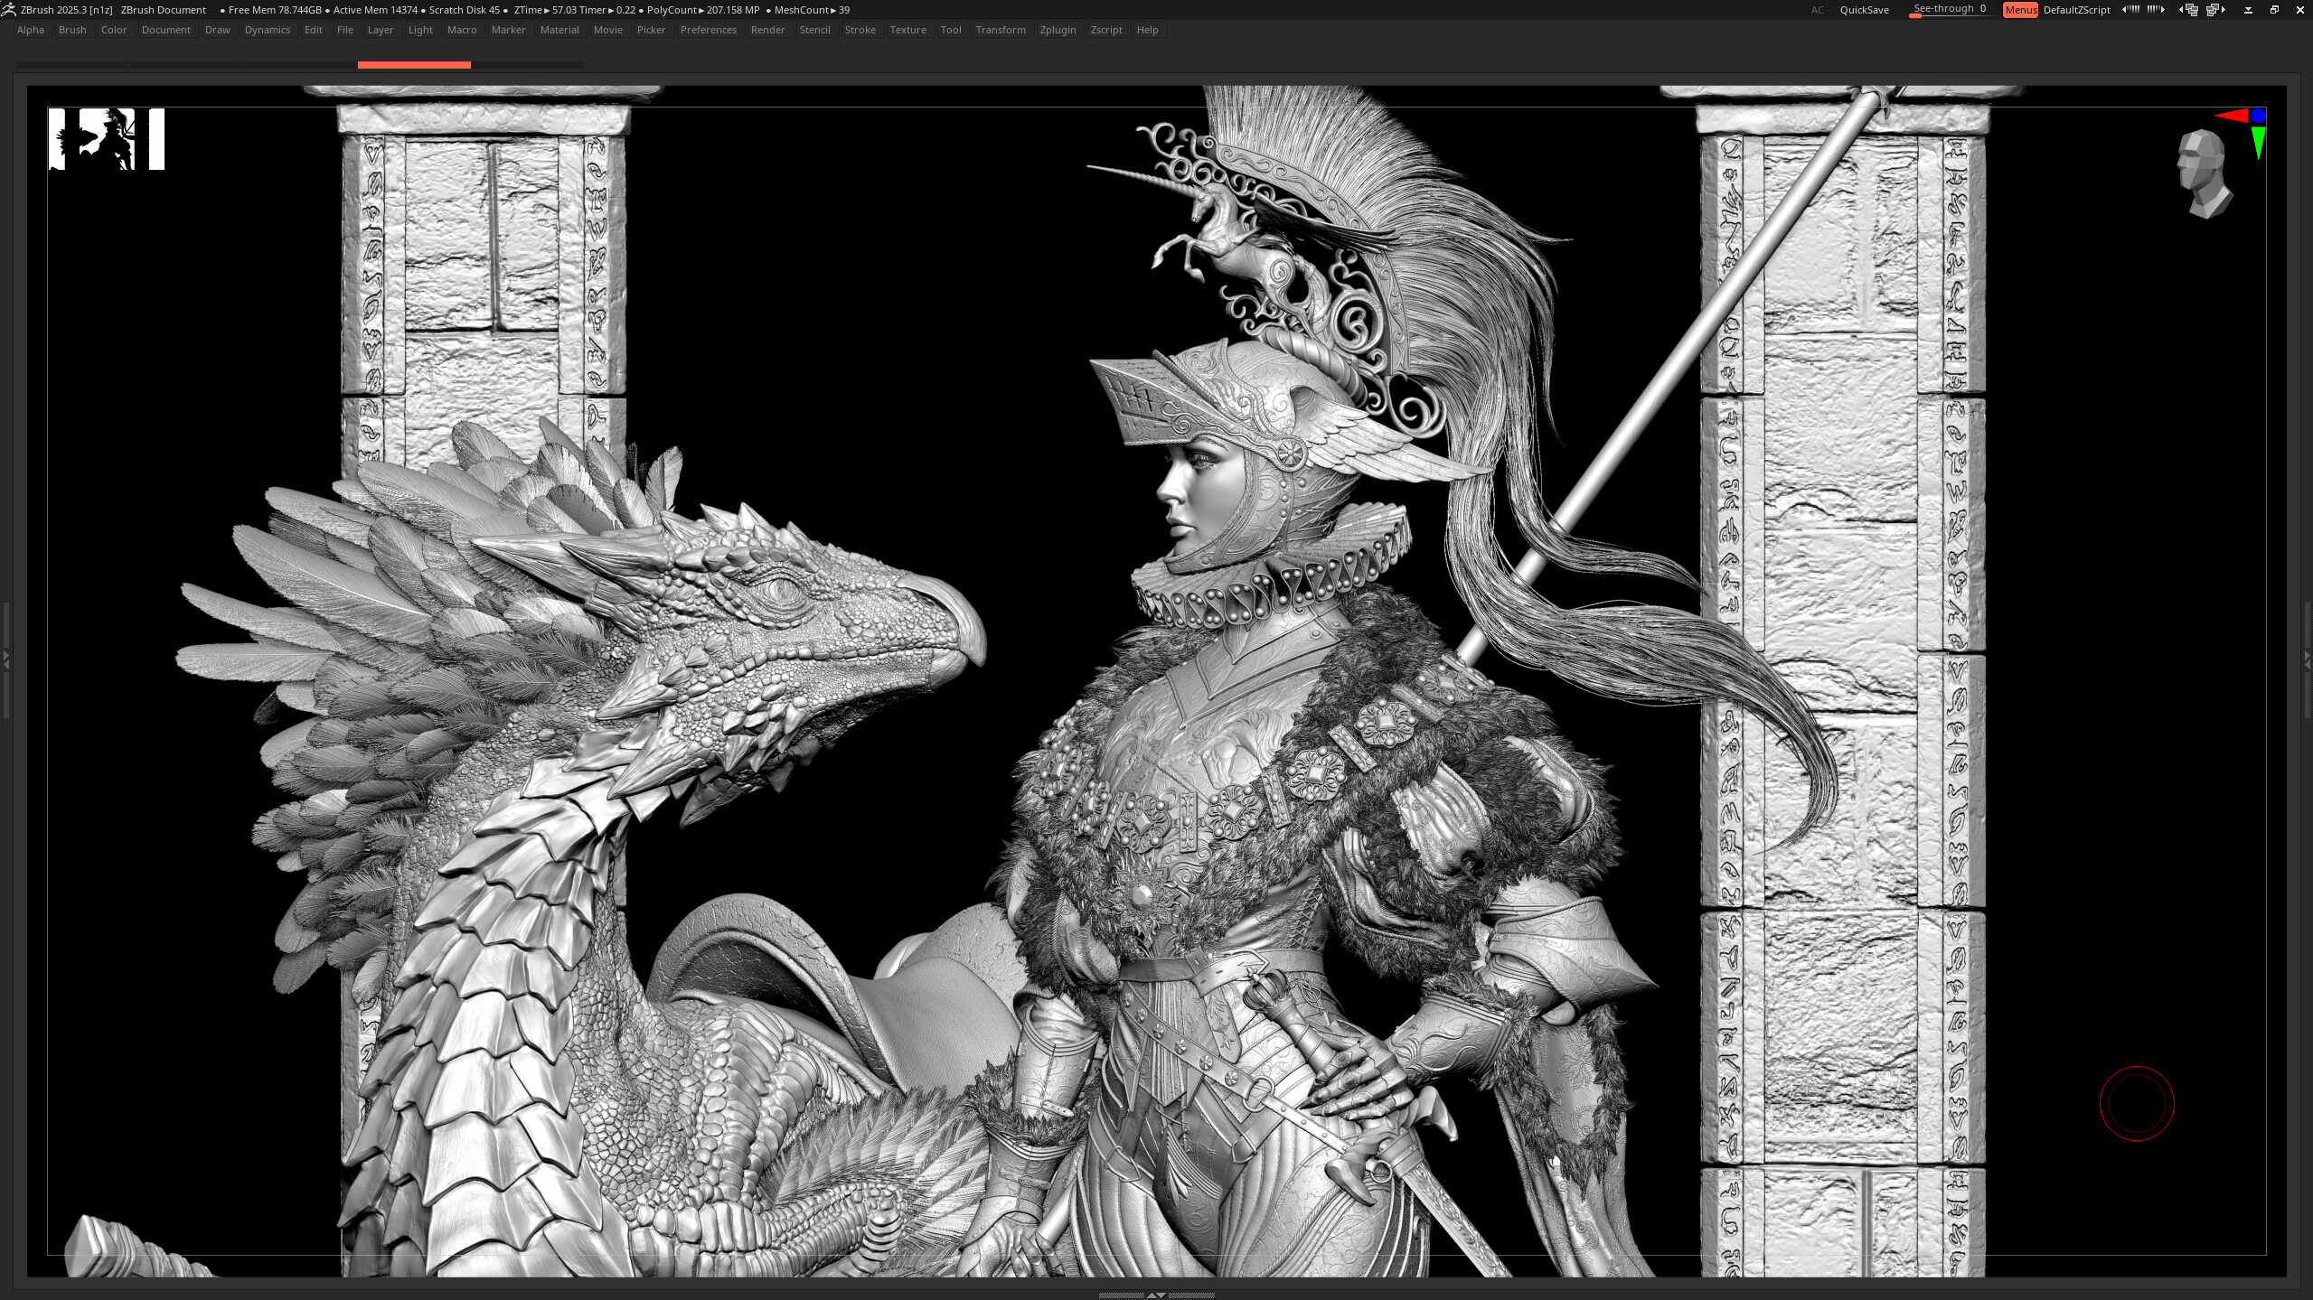2313x1300 pixels.
Task: Open the Zplugin menu
Action: 1058,30
